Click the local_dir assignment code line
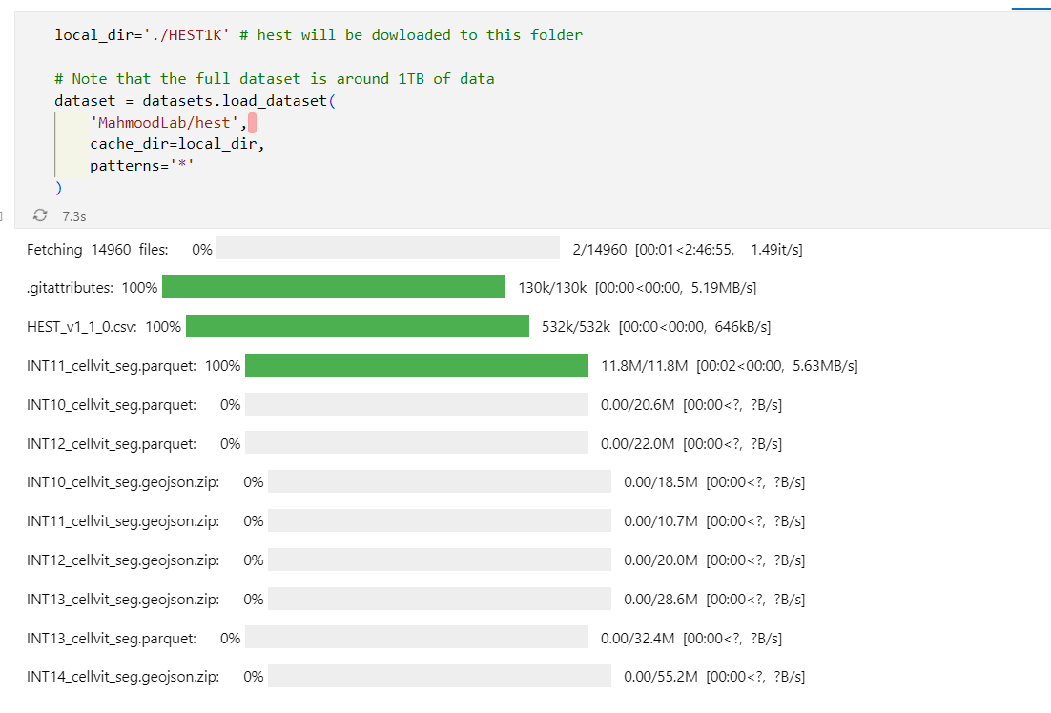Viewport: 1051px width, 713px height. click(x=319, y=35)
